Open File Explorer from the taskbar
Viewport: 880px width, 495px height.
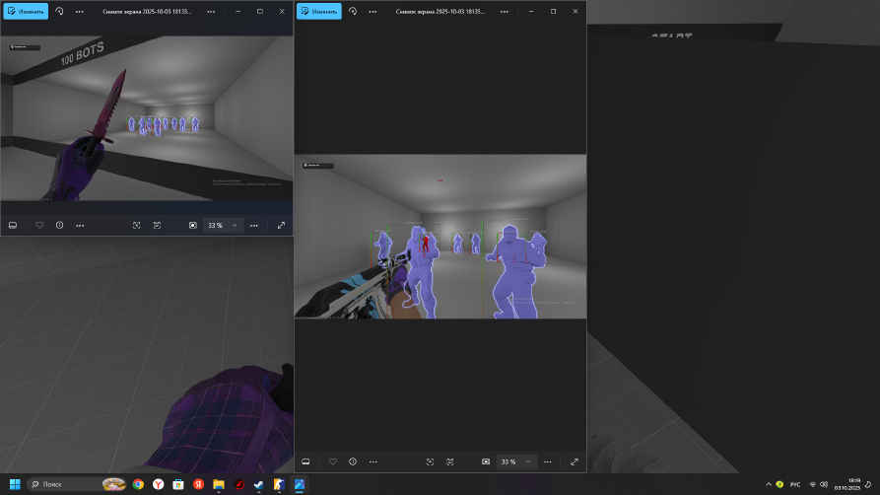[219, 484]
